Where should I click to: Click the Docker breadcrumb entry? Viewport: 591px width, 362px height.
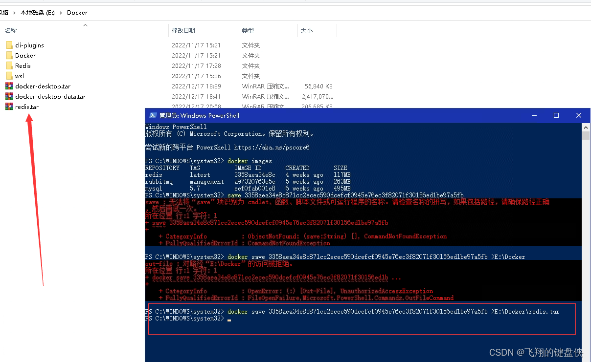tap(77, 13)
